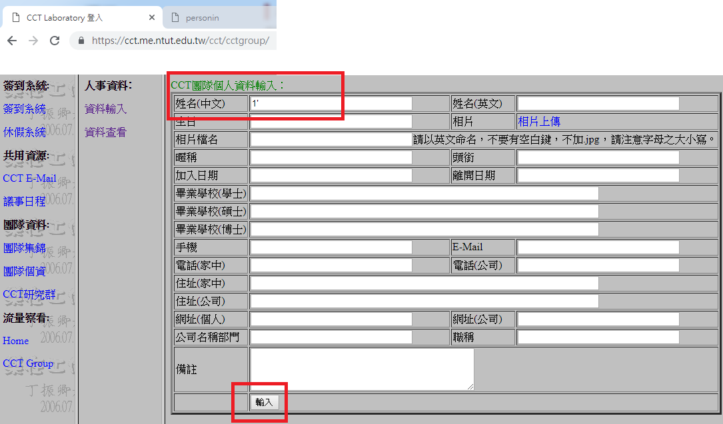This screenshot has height=424, width=723.
Task: Focus the 電話(家中) input field
Action: click(x=331, y=265)
